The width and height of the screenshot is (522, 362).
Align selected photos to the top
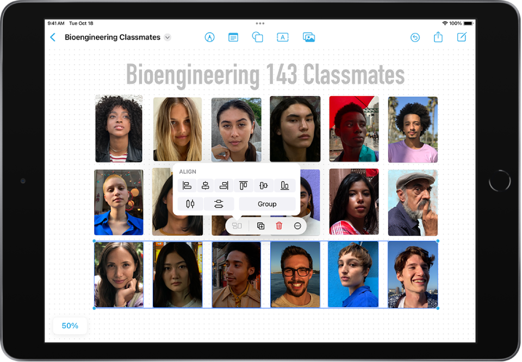[243, 185]
